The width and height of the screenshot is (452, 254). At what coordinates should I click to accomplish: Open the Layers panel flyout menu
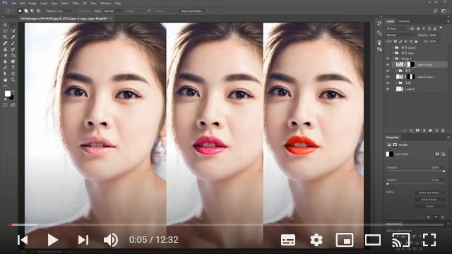point(448,21)
